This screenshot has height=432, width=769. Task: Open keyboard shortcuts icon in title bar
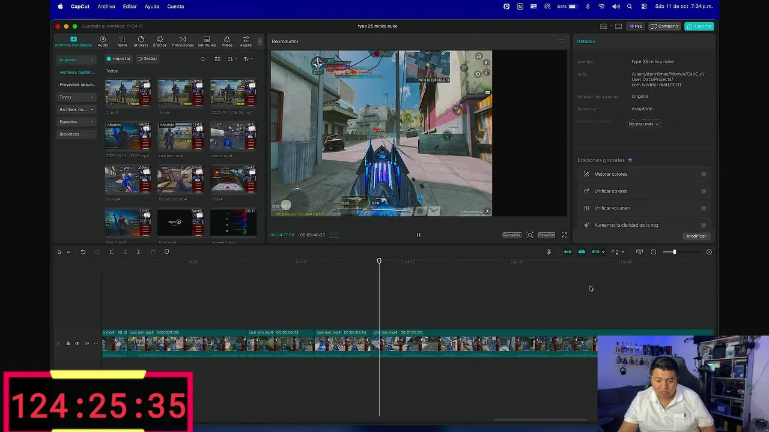(x=618, y=26)
